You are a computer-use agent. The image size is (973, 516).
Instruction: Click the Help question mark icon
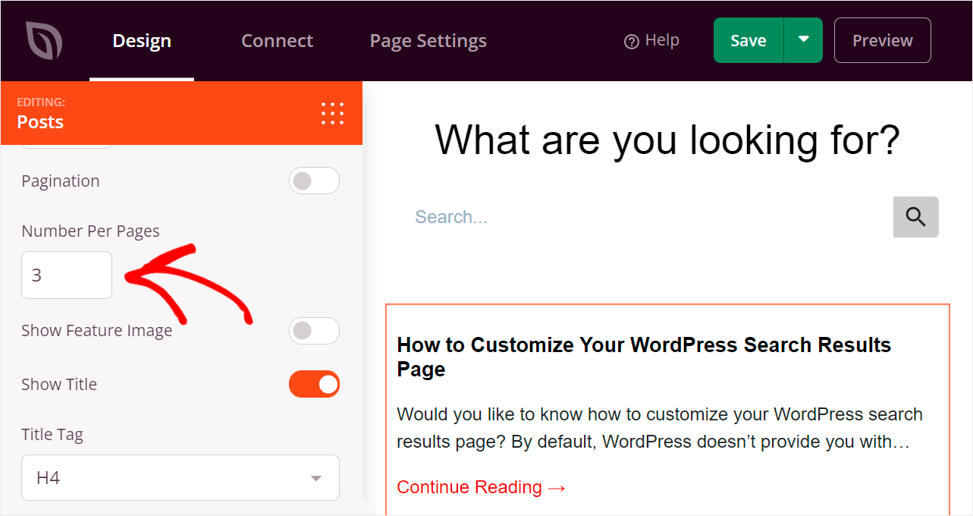tap(631, 42)
